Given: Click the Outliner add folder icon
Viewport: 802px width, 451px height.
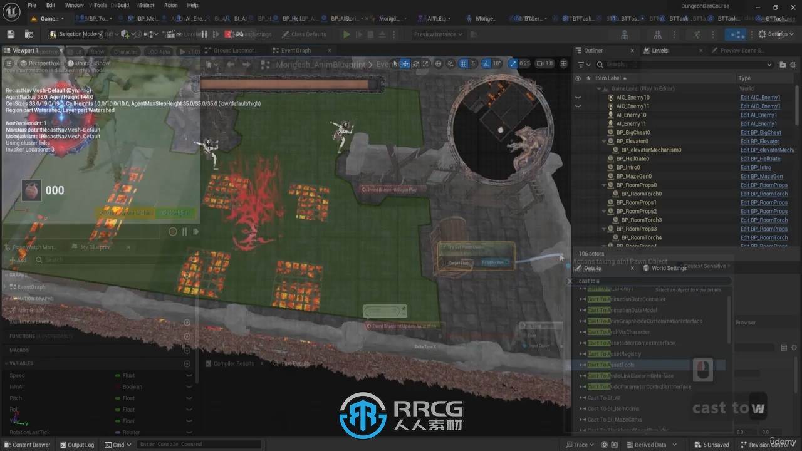Looking at the screenshot, I should pyautogui.click(x=783, y=65).
